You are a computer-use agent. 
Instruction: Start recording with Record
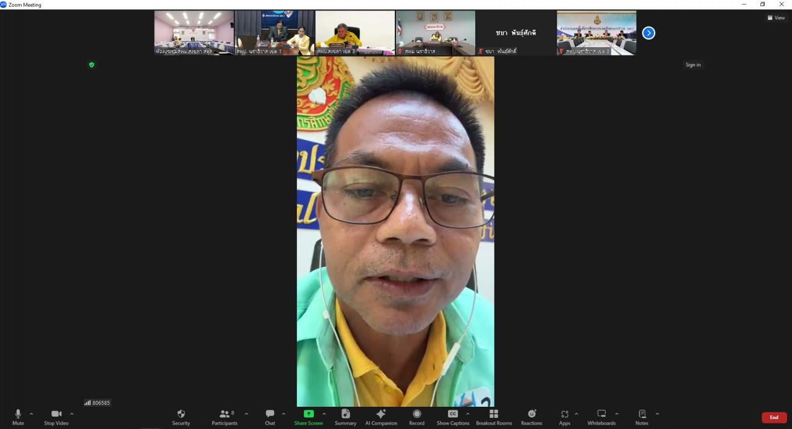pyautogui.click(x=416, y=417)
